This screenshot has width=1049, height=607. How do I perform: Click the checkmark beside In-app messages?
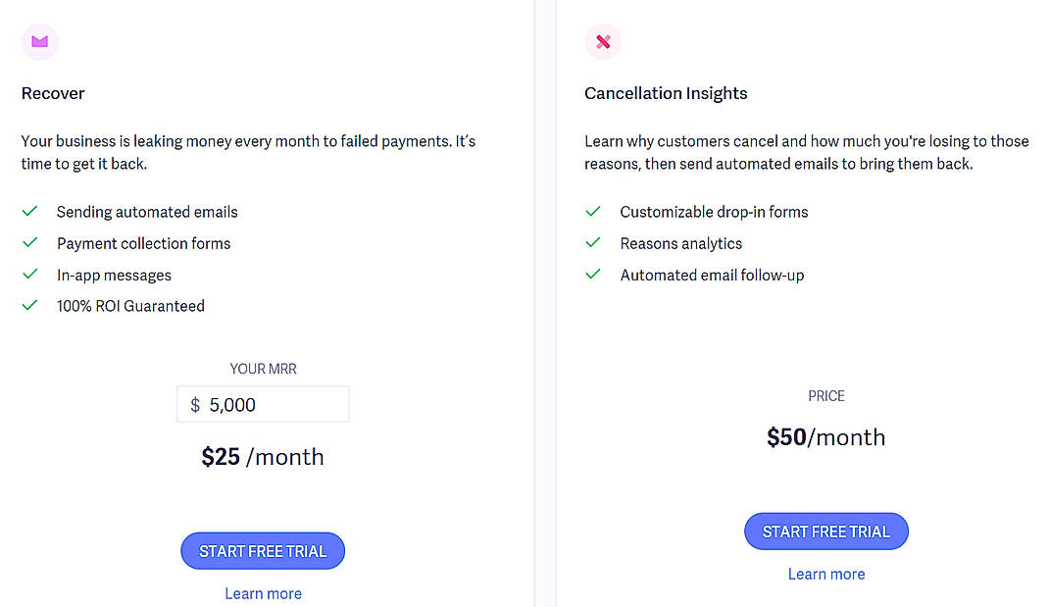pos(29,274)
